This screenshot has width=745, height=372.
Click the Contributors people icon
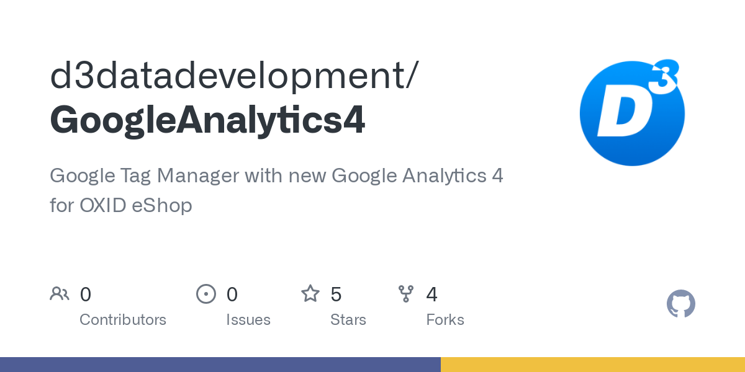[60, 294]
